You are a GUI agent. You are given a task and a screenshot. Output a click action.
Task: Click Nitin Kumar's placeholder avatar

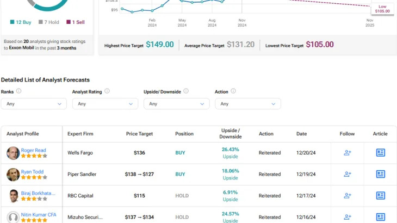click(x=13, y=217)
